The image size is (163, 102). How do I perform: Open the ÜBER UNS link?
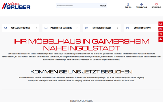pos(128,7)
